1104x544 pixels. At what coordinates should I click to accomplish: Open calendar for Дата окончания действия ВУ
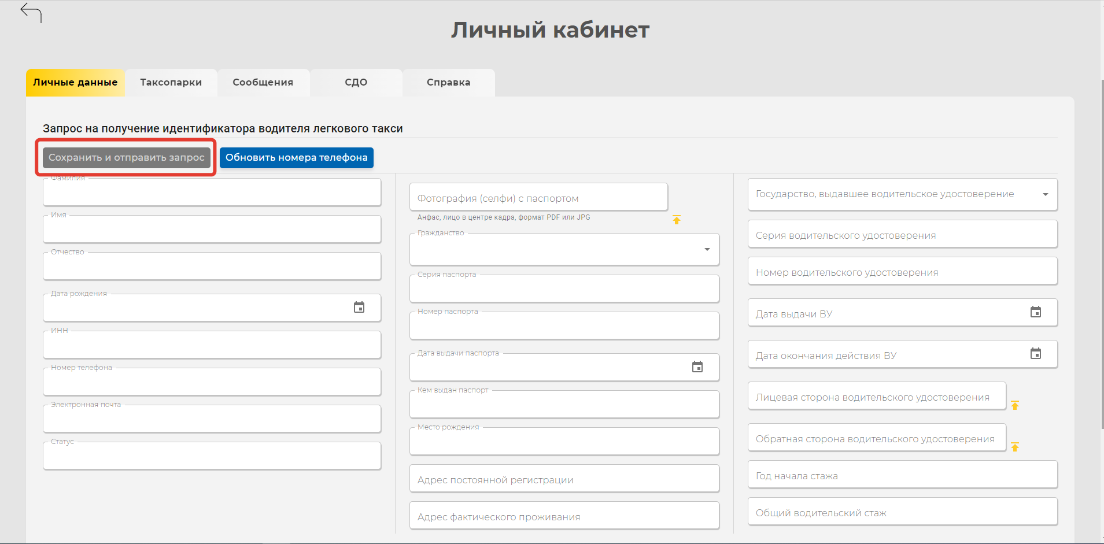pos(1036,353)
